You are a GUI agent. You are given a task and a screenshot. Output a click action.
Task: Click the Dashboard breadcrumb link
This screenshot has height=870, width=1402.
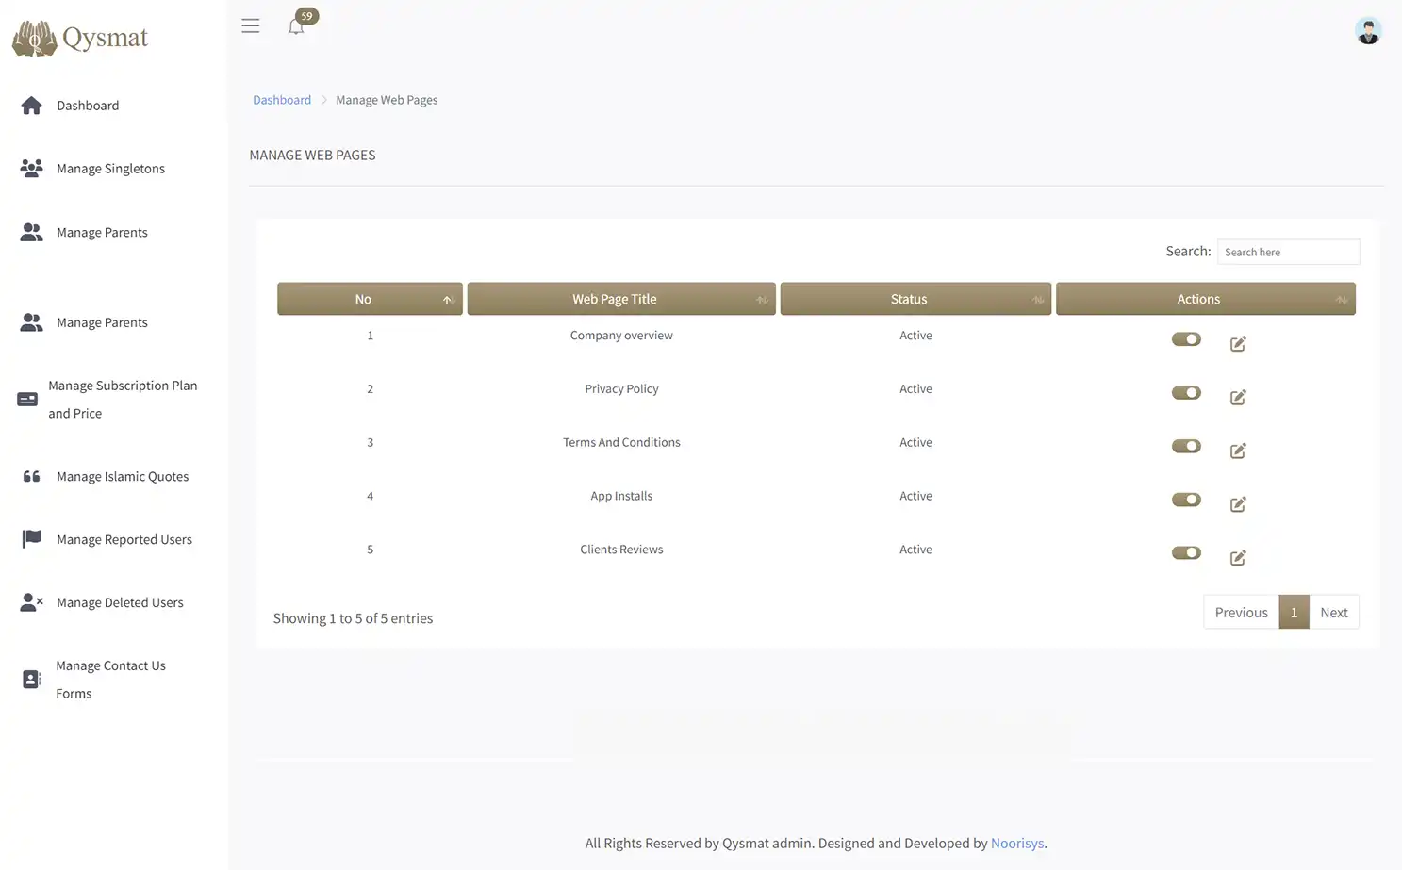coord(281,99)
